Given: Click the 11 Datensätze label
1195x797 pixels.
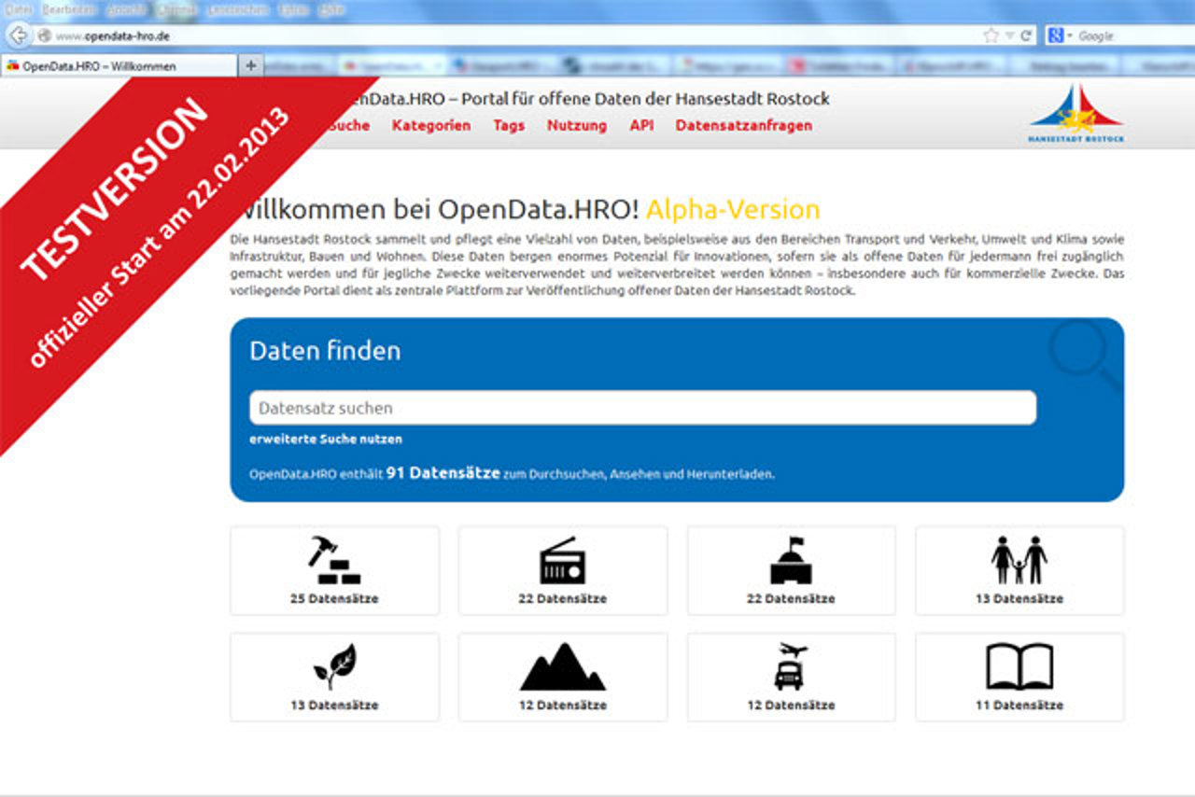Looking at the screenshot, I should 1019,705.
